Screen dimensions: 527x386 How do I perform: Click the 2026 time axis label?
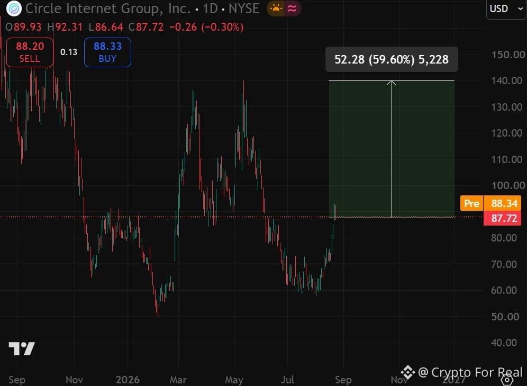(x=128, y=380)
